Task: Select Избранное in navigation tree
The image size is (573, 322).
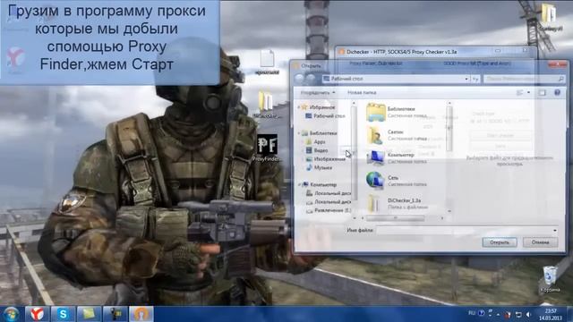Action: coord(322,107)
